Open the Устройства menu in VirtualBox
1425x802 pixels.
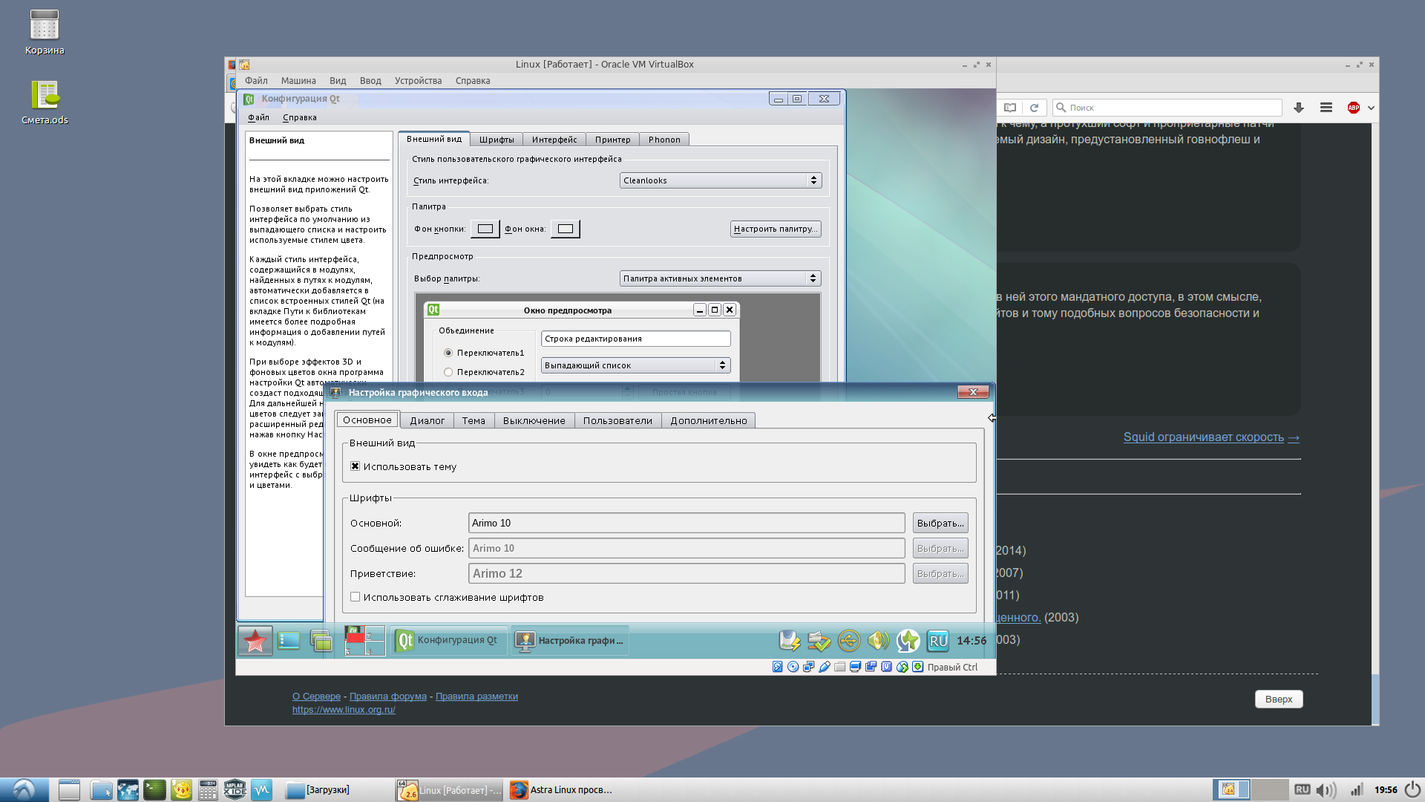click(x=418, y=81)
